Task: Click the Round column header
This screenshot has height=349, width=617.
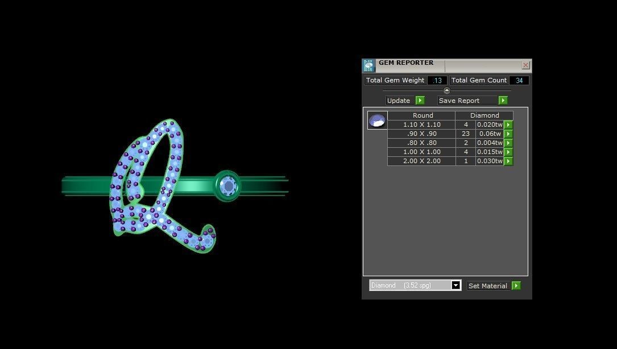Action: point(421,115)
